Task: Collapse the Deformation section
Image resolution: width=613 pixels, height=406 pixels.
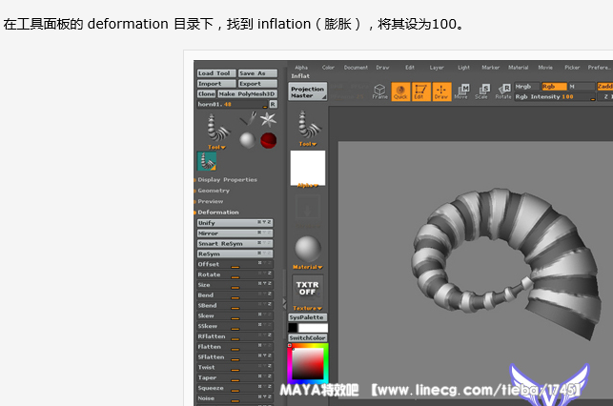Action: click(218, 213)
